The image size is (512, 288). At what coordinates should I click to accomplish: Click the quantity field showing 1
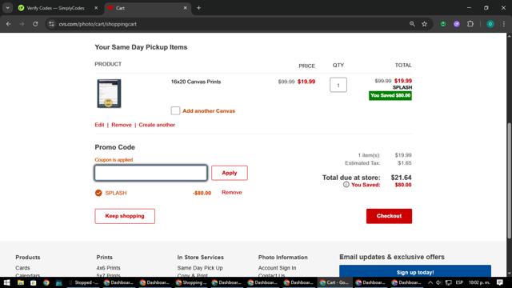(x=338, y=85)
